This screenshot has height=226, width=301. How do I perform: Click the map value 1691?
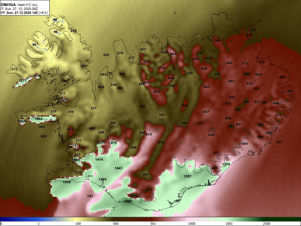pos(76,160)
